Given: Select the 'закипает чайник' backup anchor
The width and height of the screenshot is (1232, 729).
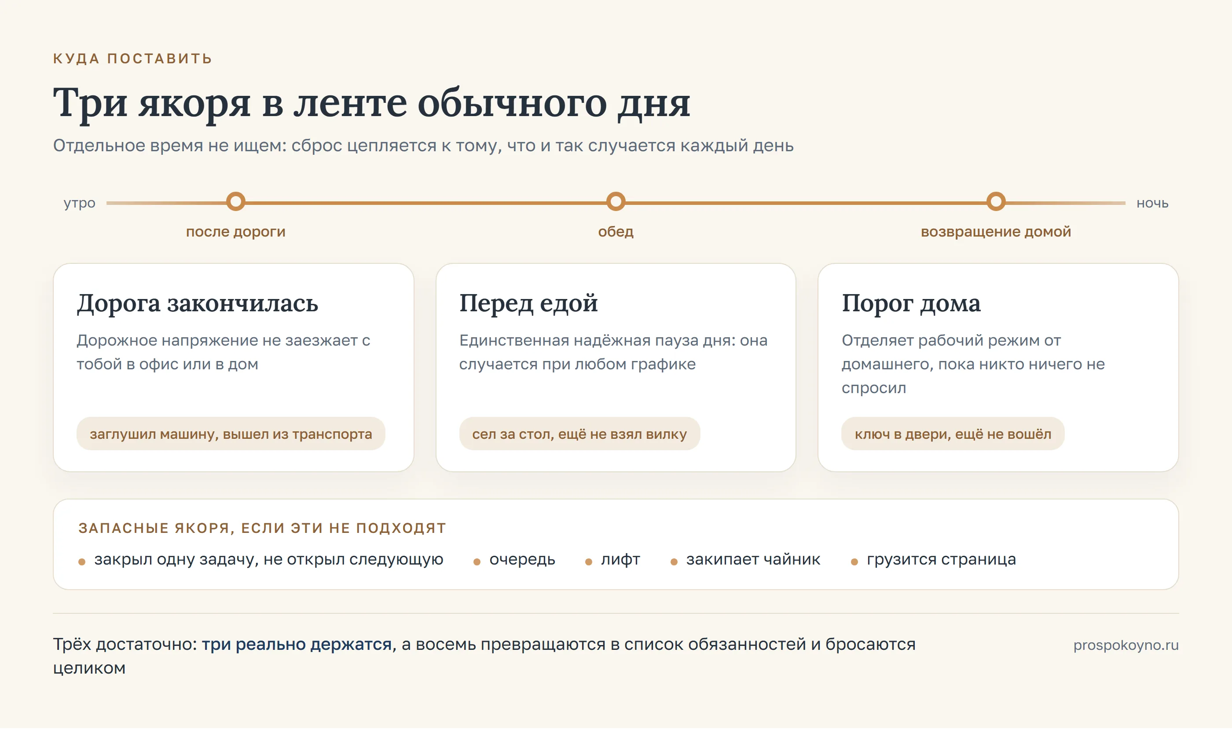Looking at the screenshot, I should pyautogui.click(x=753, y=560).
